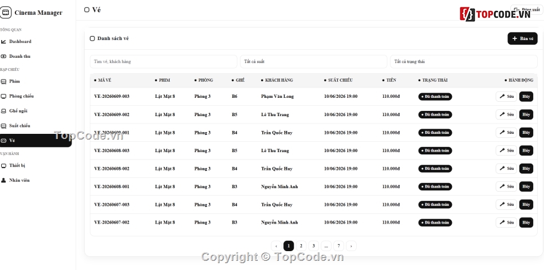The image size is (544, 270).
Task: Go to next page with right chevron
Action: [351, 246]
